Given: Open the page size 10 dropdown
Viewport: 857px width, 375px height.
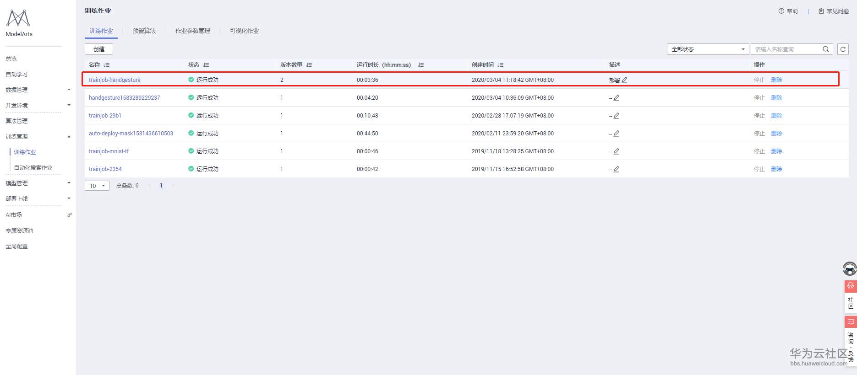Looking at the screenshot, I should [97, 186].
